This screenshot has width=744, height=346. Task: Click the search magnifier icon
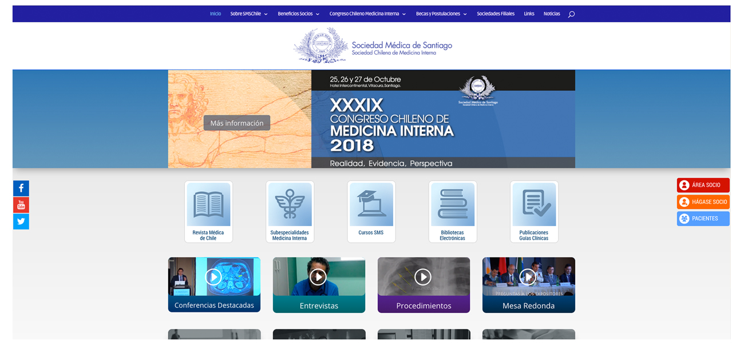click(571, 14)
